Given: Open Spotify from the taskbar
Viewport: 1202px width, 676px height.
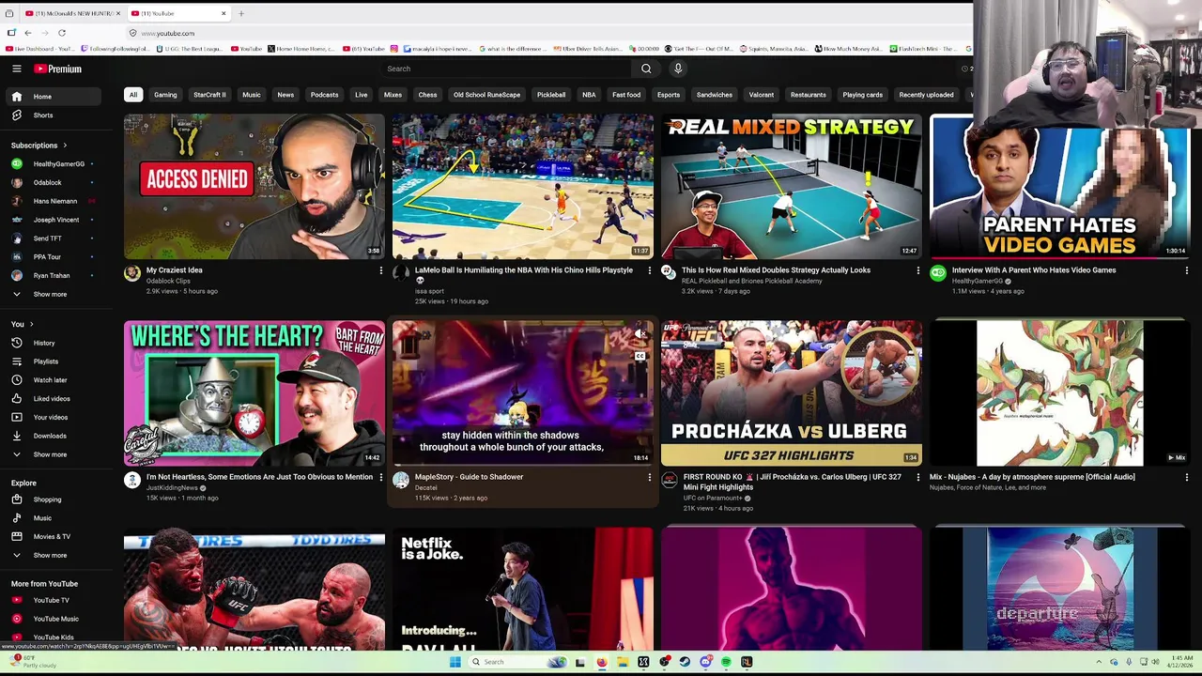Looking at the screenshot, I should click(726, 662).
